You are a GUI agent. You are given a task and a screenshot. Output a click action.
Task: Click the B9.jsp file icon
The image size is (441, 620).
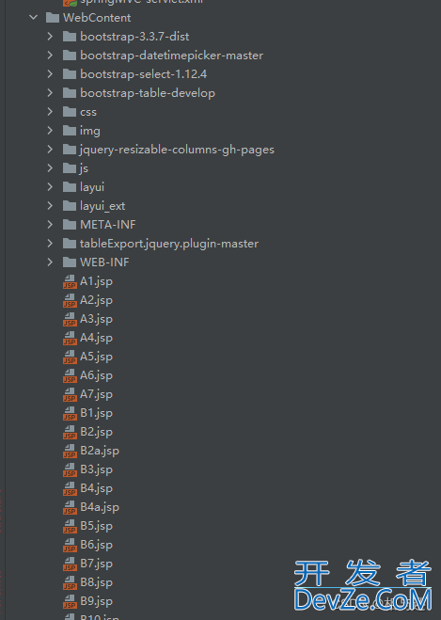pos(70,601)
